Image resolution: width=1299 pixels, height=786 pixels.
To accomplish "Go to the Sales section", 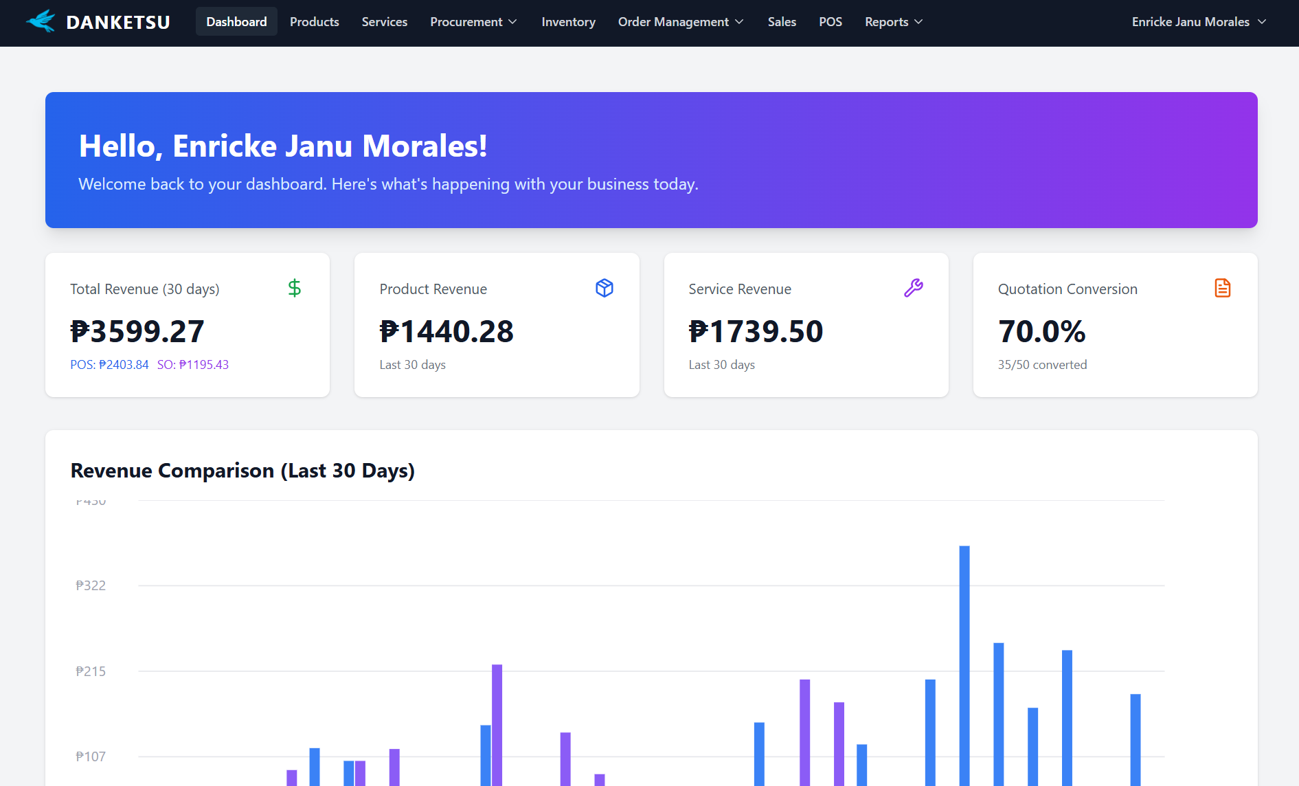I will (x=782, y=21).
